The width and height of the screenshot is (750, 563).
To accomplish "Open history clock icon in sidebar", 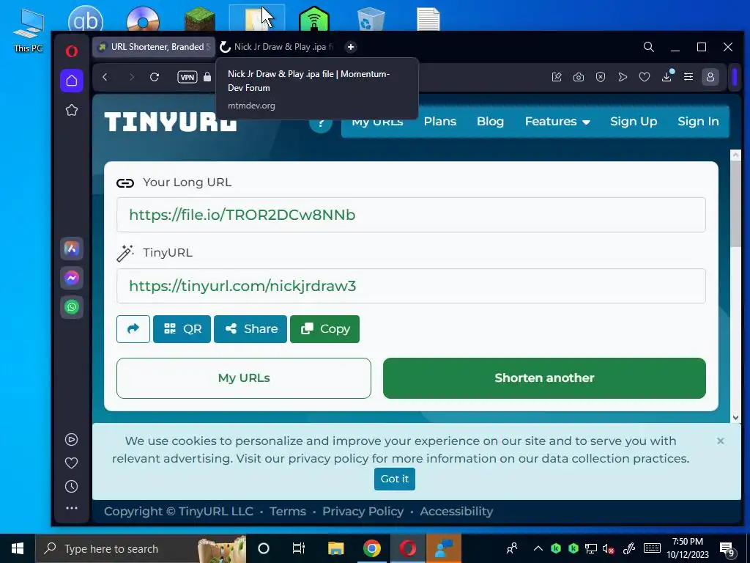I will [71, 487].
